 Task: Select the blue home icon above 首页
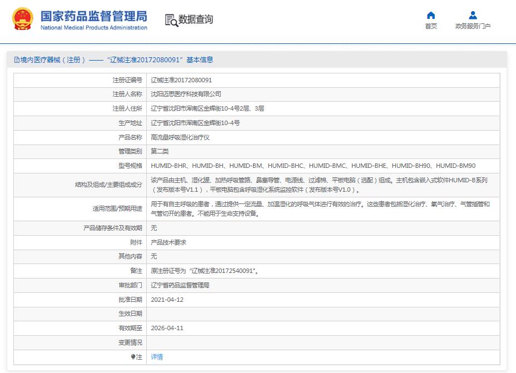pos(431,15)
